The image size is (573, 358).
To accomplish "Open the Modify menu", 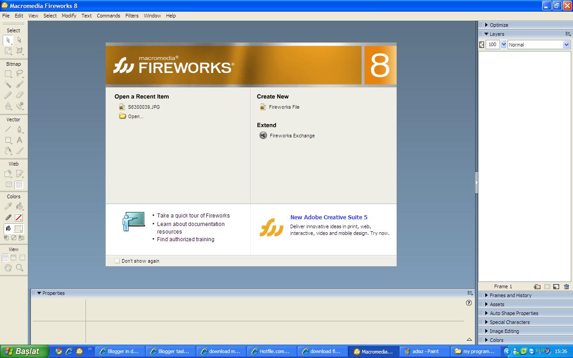I will [69, 16].
